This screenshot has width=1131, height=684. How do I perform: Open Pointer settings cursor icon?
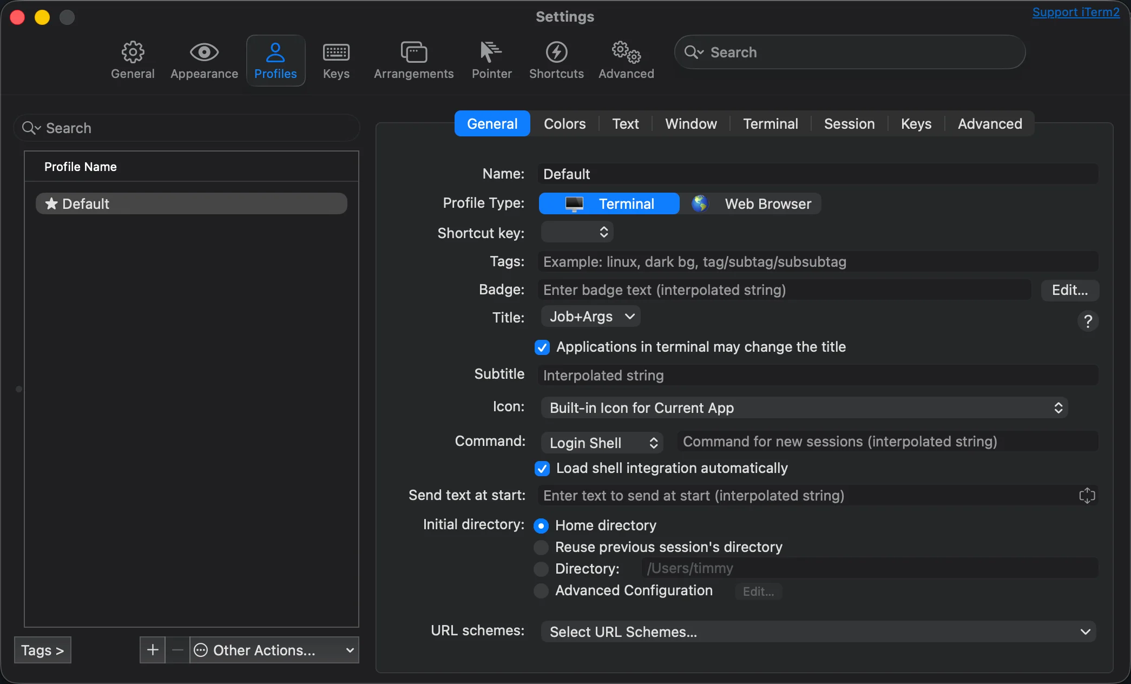click(491, 52)
